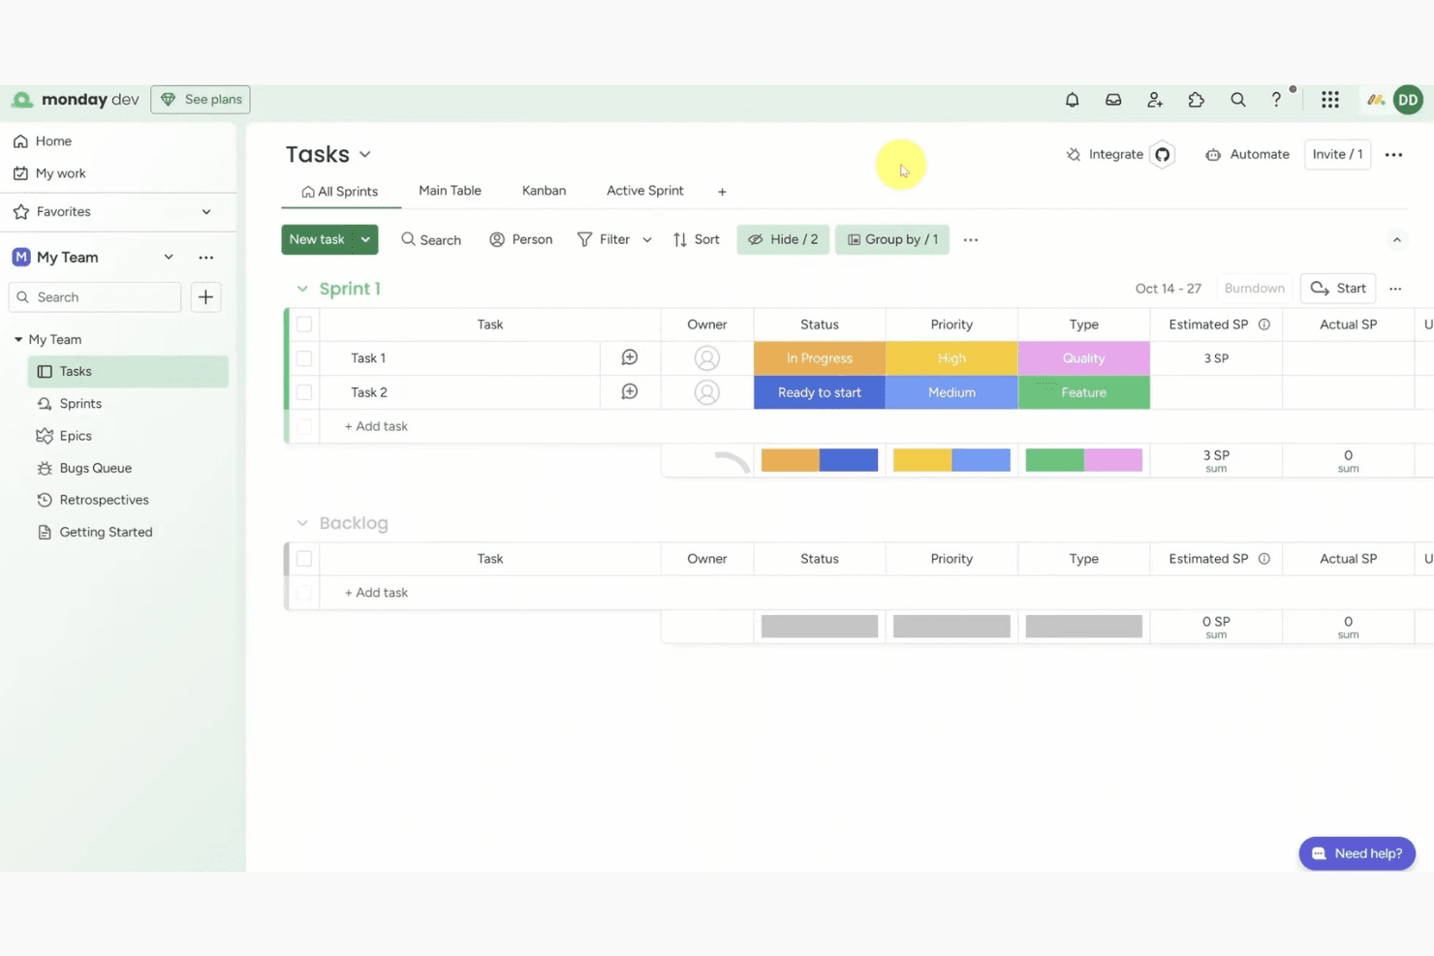The image size is (1434, 956).
Task: Click the invite members person-plus icon
Action: tap(1155, 100)
